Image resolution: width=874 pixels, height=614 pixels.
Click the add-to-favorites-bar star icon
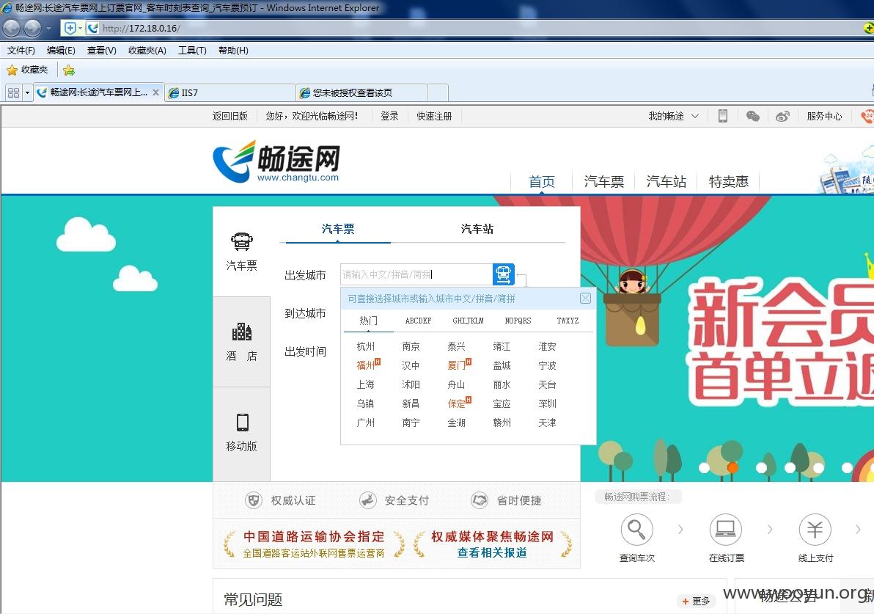[x=69, y=70]
